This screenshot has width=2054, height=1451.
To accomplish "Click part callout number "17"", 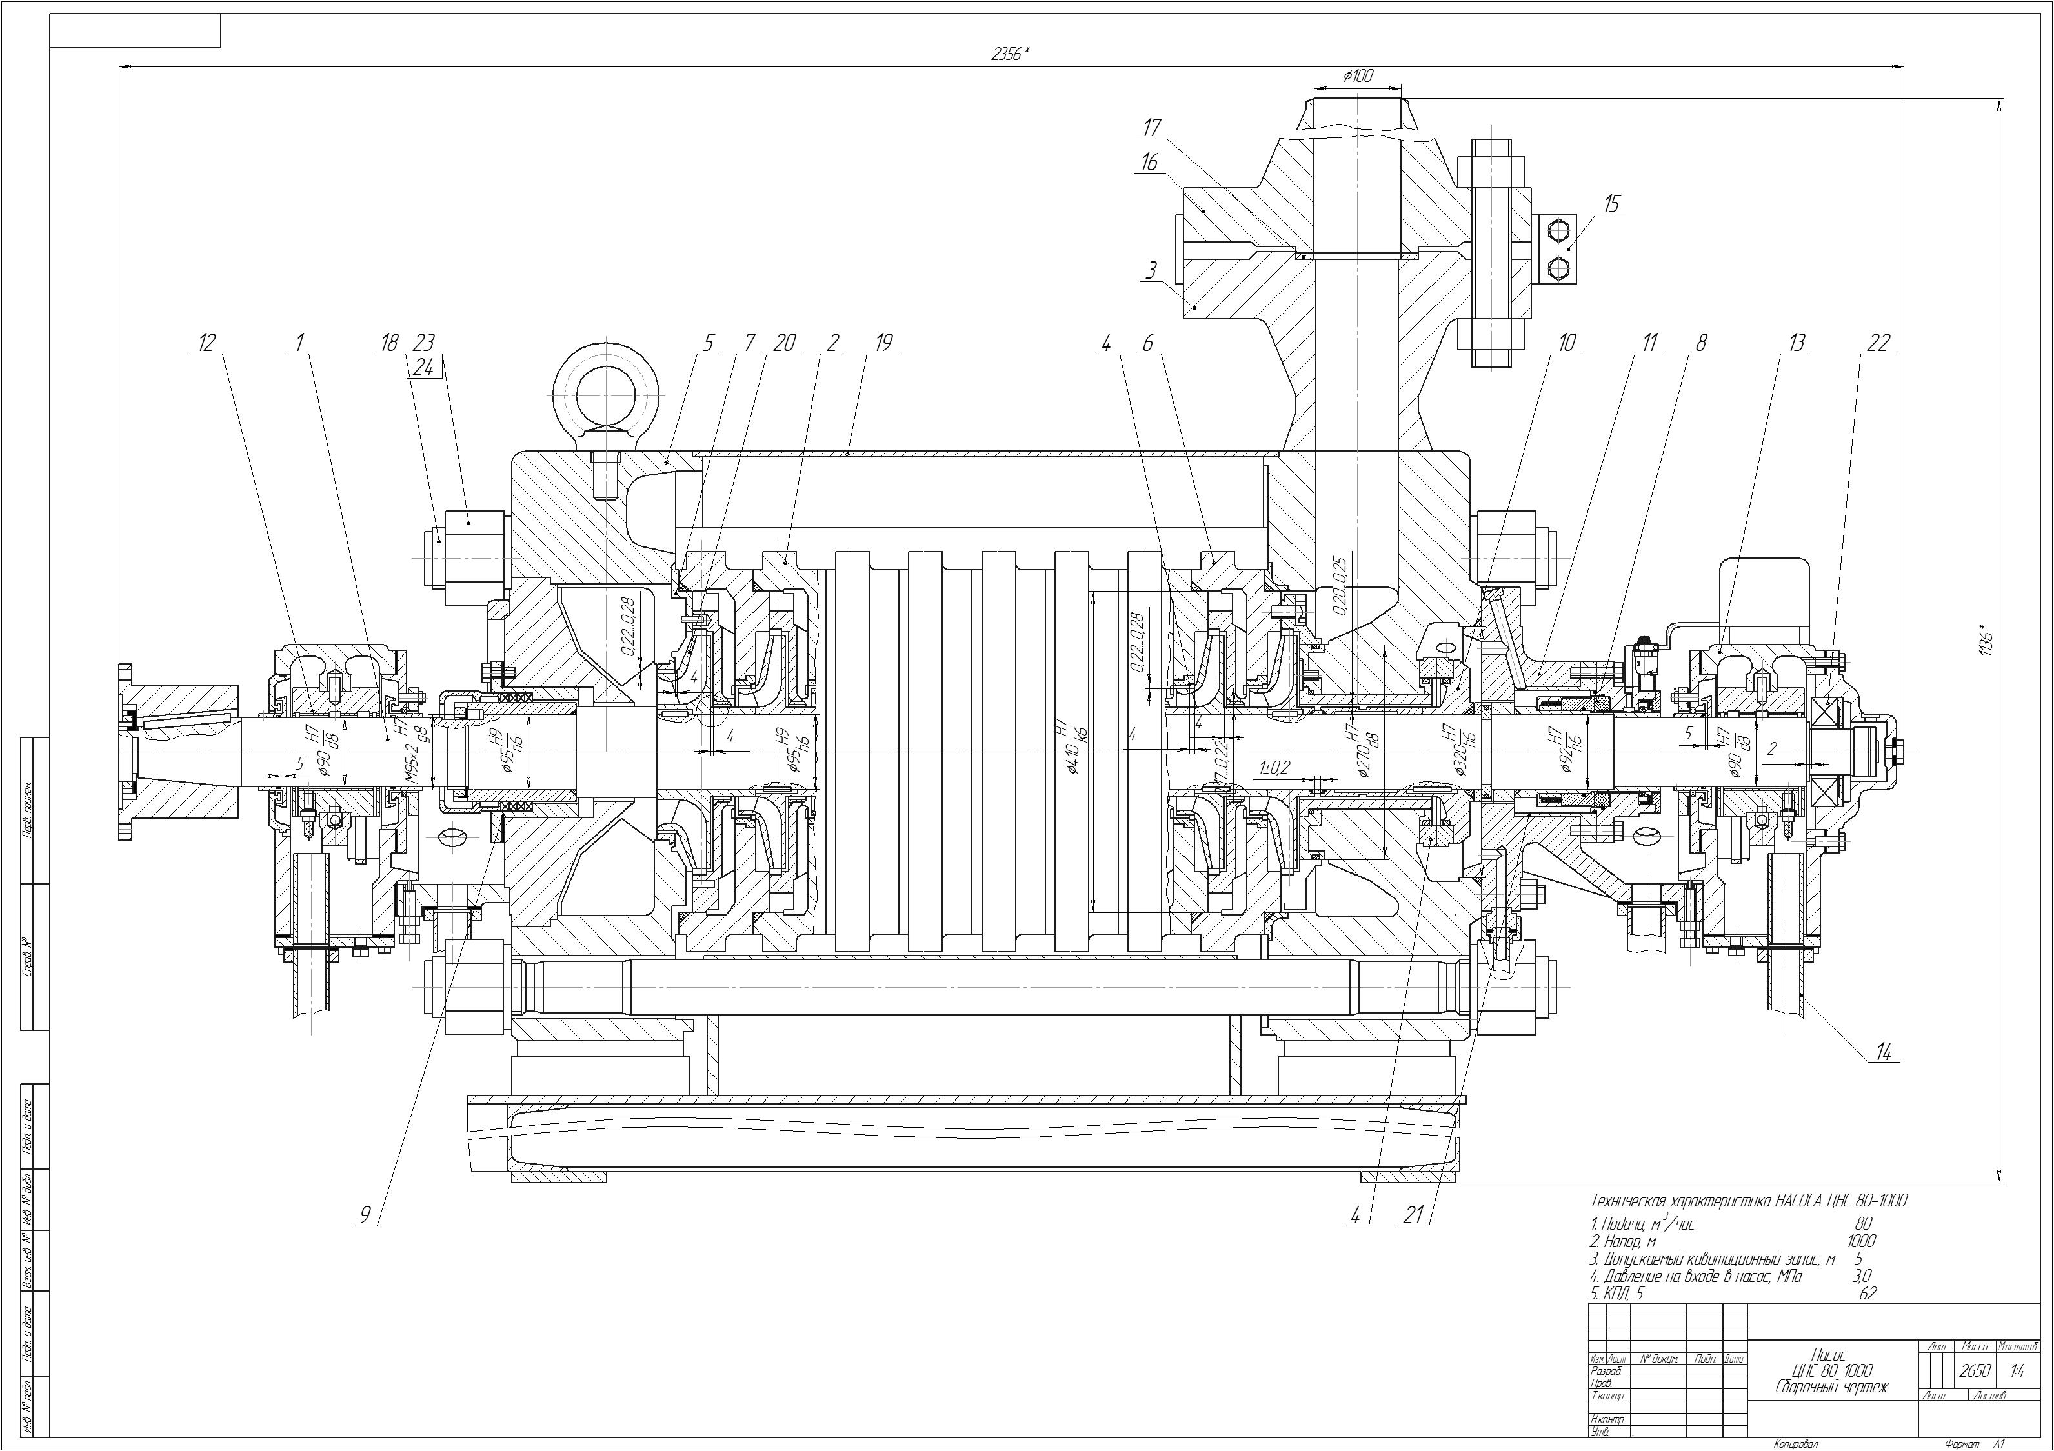I will 1153,128.
